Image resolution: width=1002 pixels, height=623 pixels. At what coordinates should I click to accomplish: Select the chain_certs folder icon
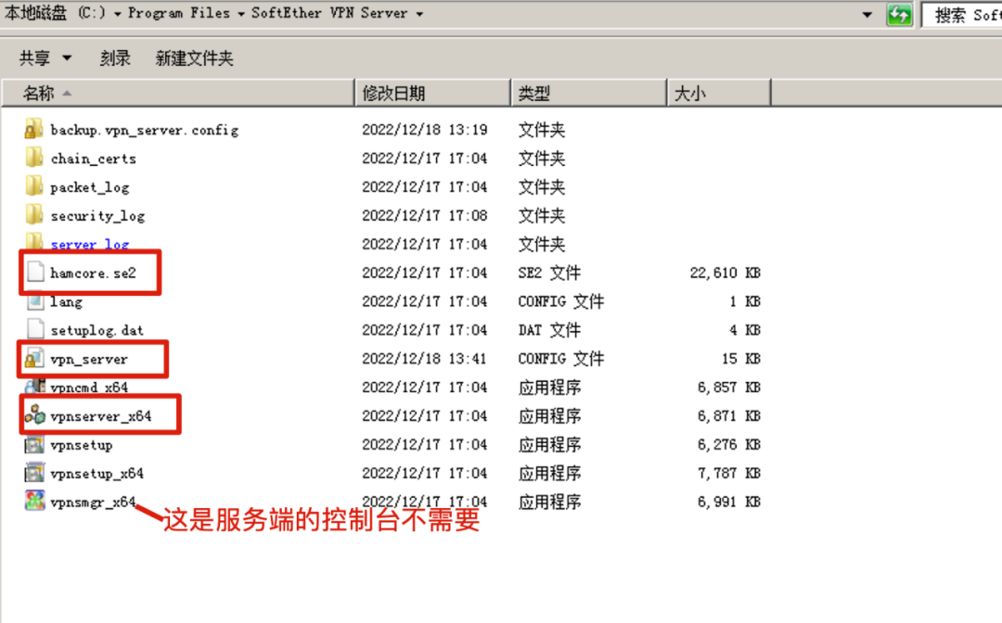point(34,158)
